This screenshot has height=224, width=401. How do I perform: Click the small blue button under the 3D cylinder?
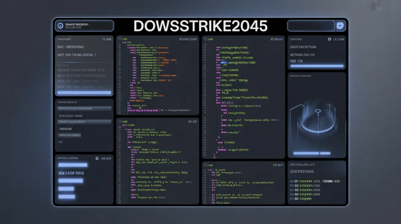pyautogui.click(x=325, y=153)
